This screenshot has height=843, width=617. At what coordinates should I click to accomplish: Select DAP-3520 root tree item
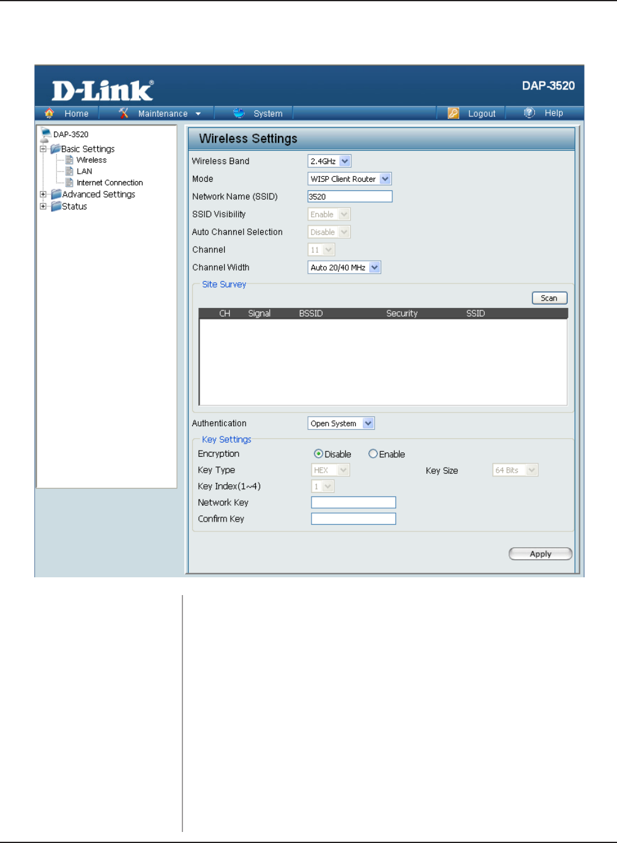70,134
